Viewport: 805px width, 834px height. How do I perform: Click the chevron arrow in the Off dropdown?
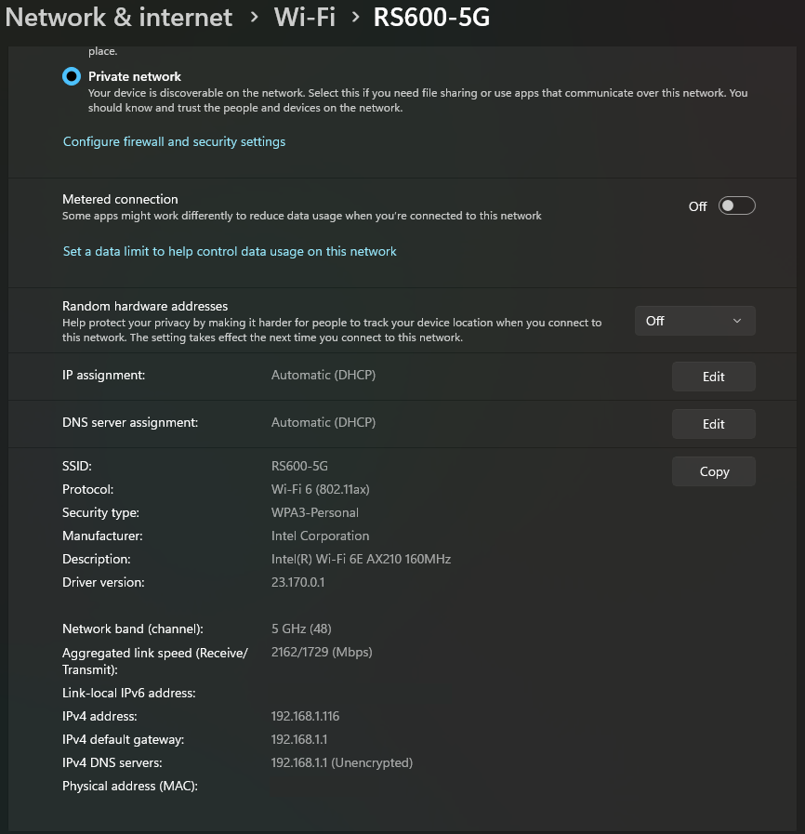tap(737, 321)
